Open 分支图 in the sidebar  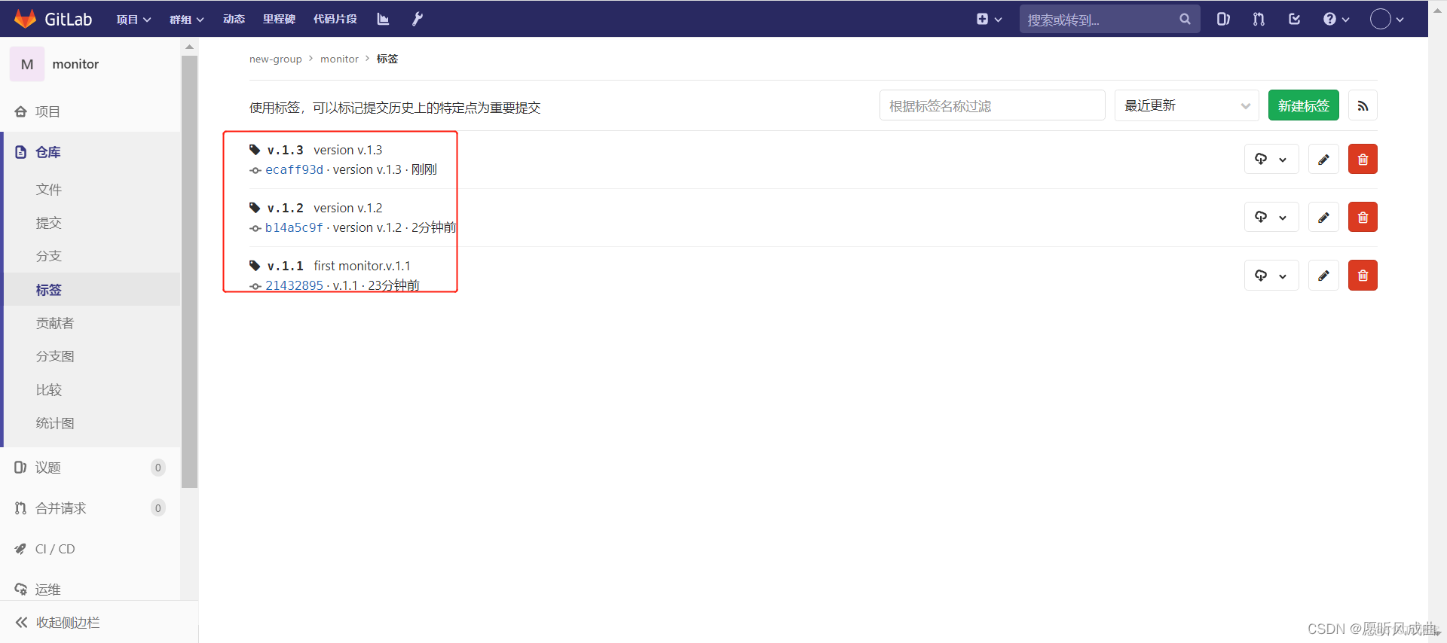coord(55,356)
